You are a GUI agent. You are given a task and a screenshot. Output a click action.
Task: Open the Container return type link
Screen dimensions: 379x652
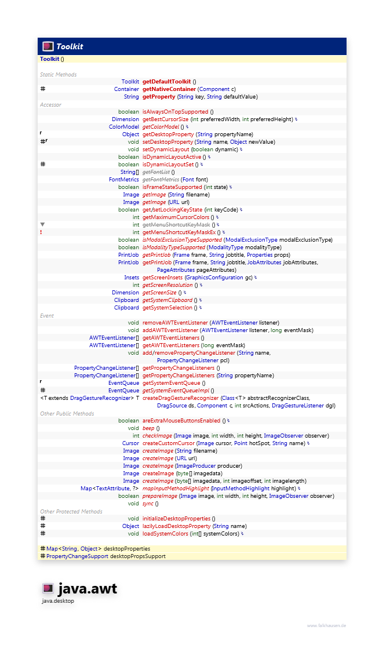[126, 89]
